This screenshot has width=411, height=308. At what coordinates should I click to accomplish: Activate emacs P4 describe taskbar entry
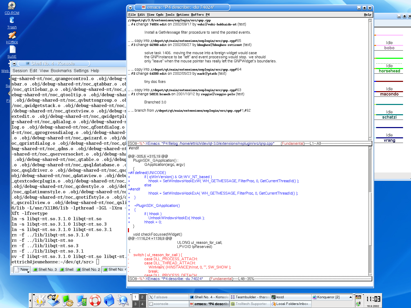coord(209,304)
